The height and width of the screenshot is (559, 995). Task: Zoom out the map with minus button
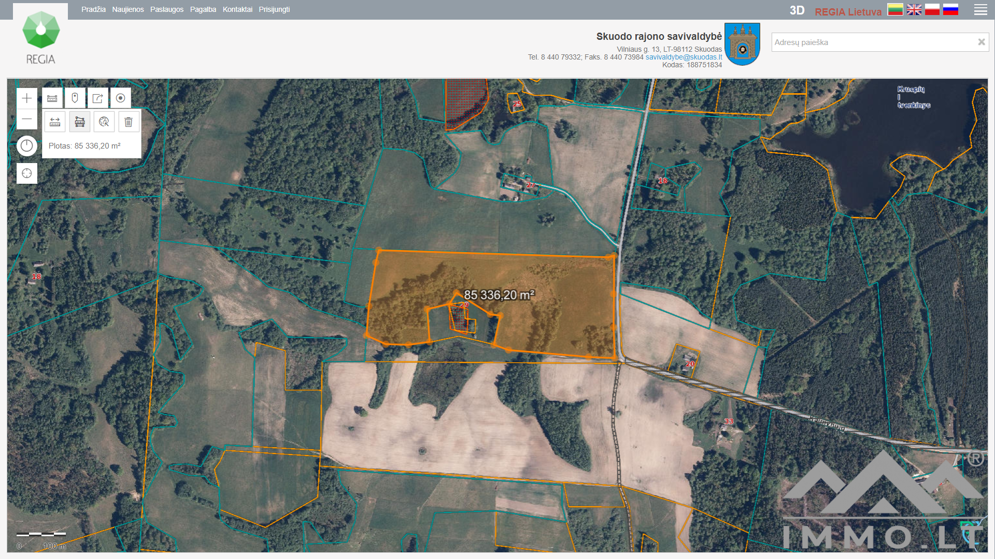pos(27,119)
